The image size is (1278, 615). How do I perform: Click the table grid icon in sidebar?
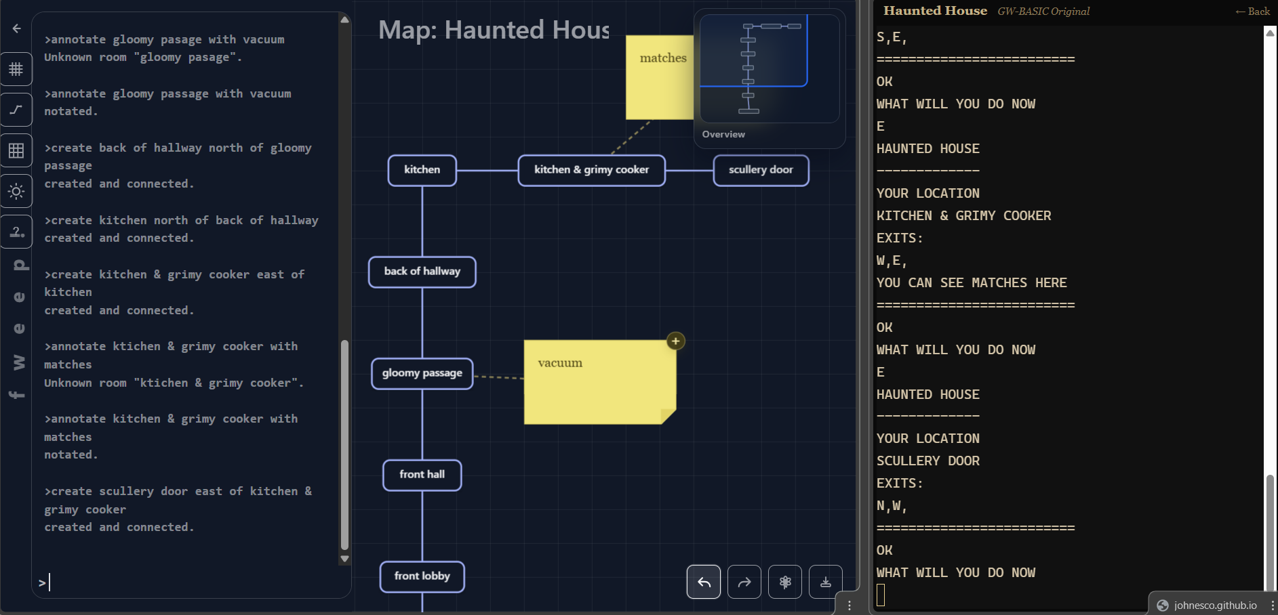(16, 150)
